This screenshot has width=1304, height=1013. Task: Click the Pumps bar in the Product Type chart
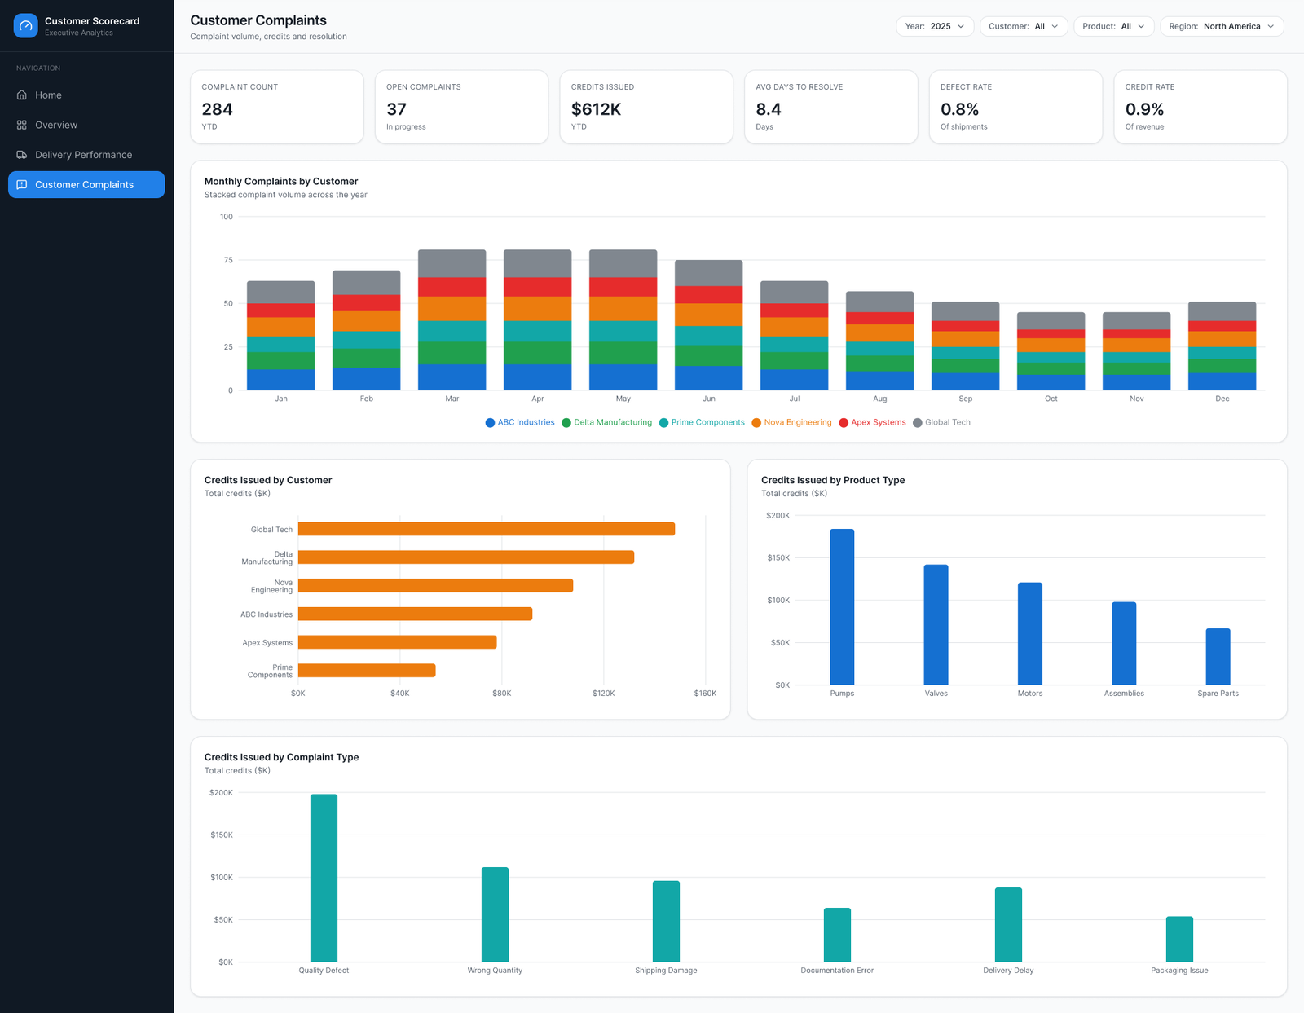click(842, 607)
